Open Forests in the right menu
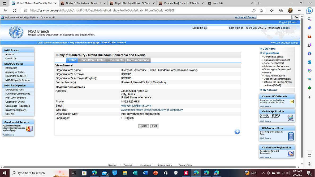Image resolution: width=315 pixels, height=177 pixels. click(x=267, y=73)
